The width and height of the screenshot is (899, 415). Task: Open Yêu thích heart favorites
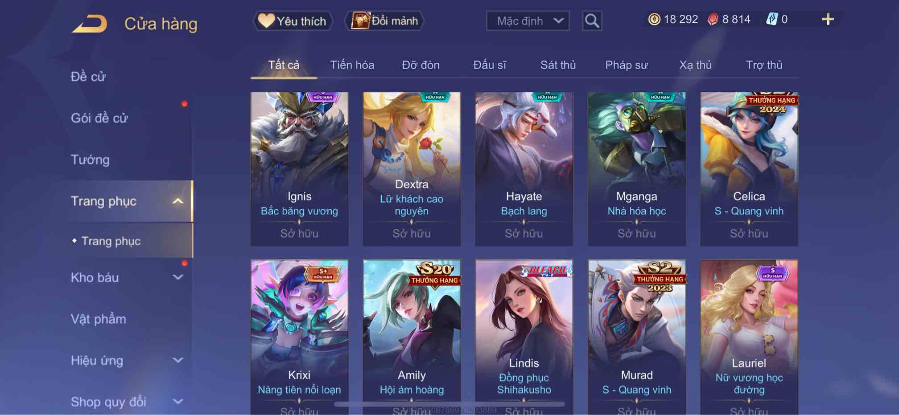293,21
